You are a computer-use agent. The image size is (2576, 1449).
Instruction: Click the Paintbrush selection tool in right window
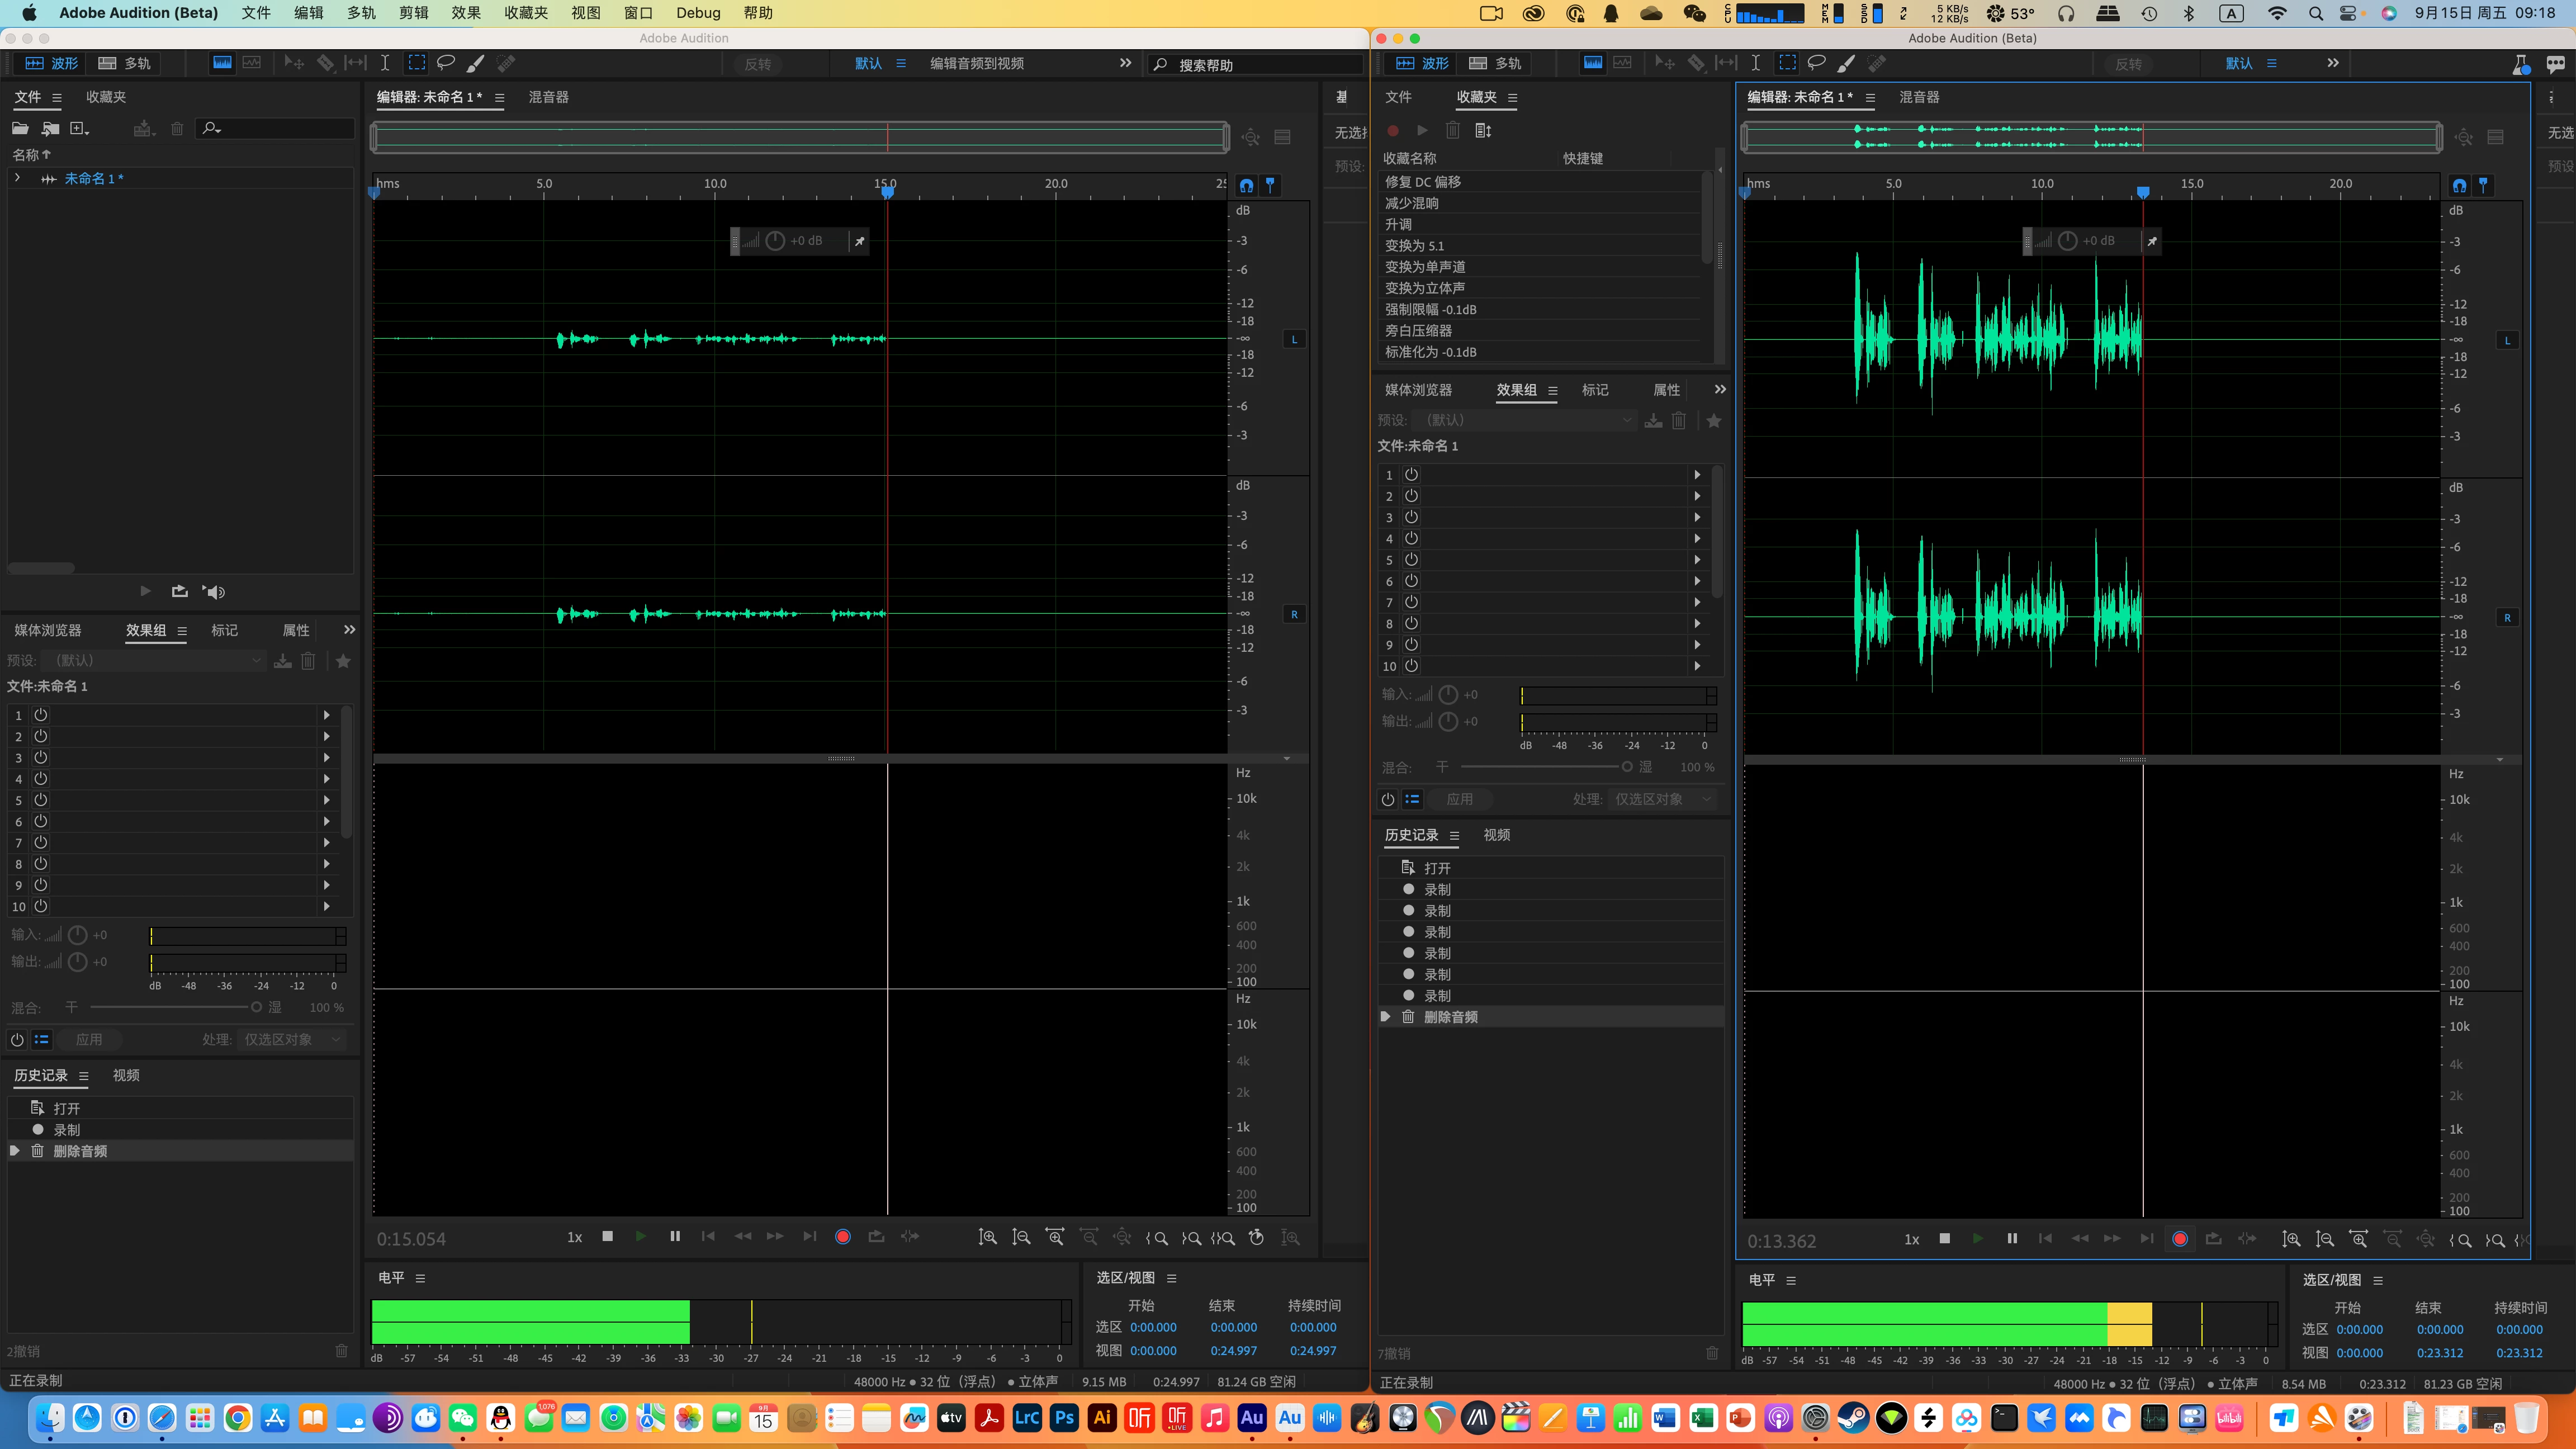pyautogui.click(x=1846, y=63)
